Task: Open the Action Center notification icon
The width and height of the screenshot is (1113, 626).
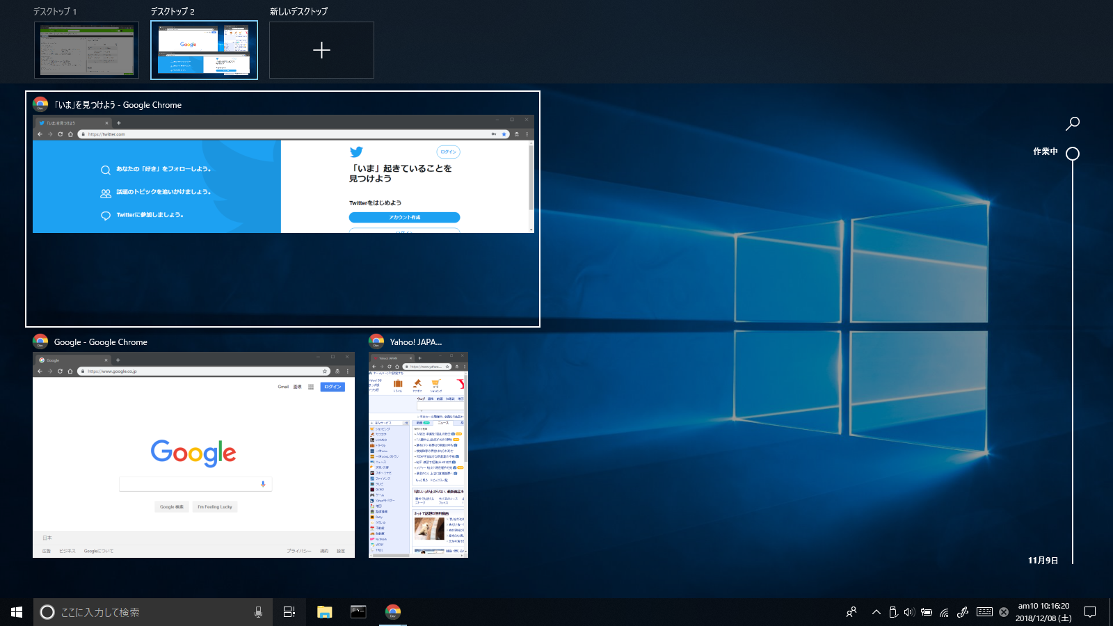Action: (x=1090, y=612)
